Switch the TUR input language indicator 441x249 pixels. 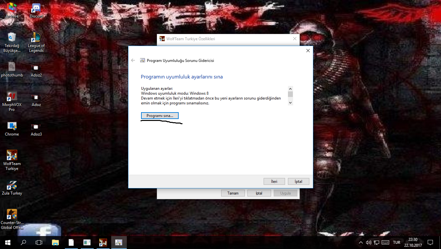(x=397, y=243)
